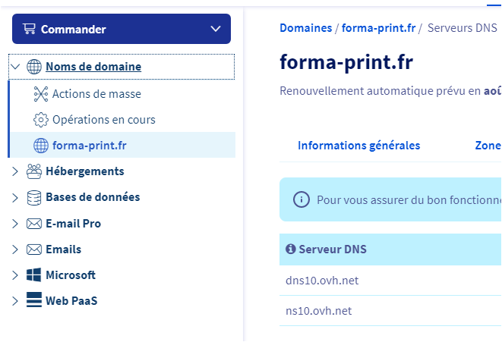Open the Commander dropdown menu
The width and height of the screenshot is (502, 342).
tap(214, 30)
